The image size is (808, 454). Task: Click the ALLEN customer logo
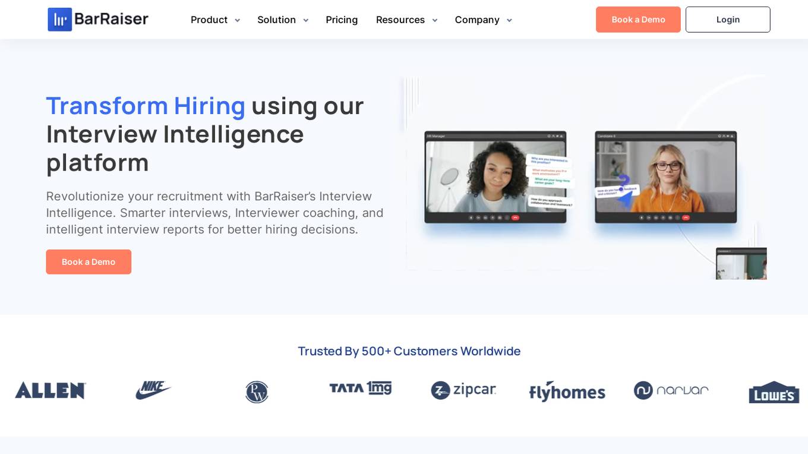(x=50, y=390)
